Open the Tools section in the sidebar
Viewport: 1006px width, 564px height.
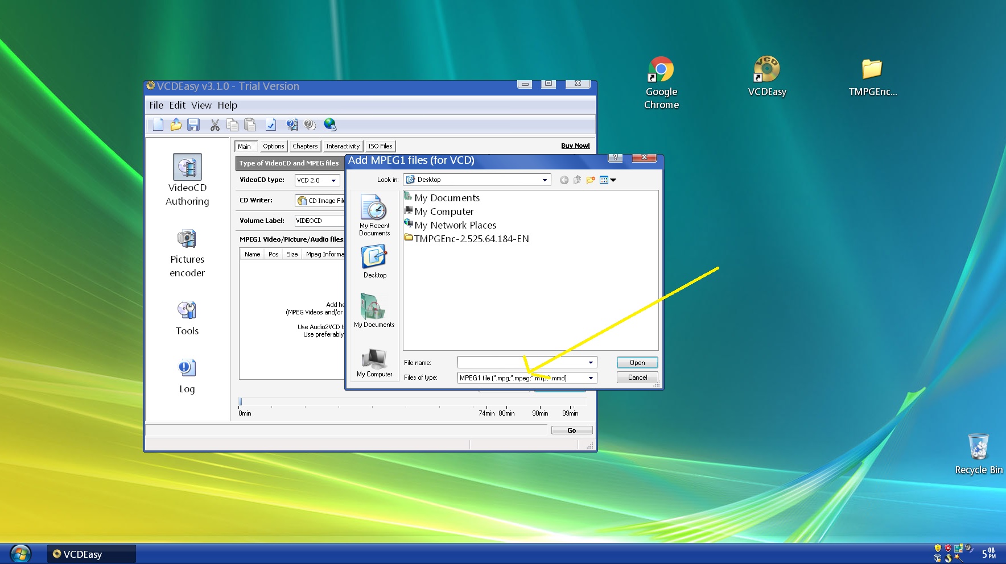pyautogui.click(x=187, y=318)
